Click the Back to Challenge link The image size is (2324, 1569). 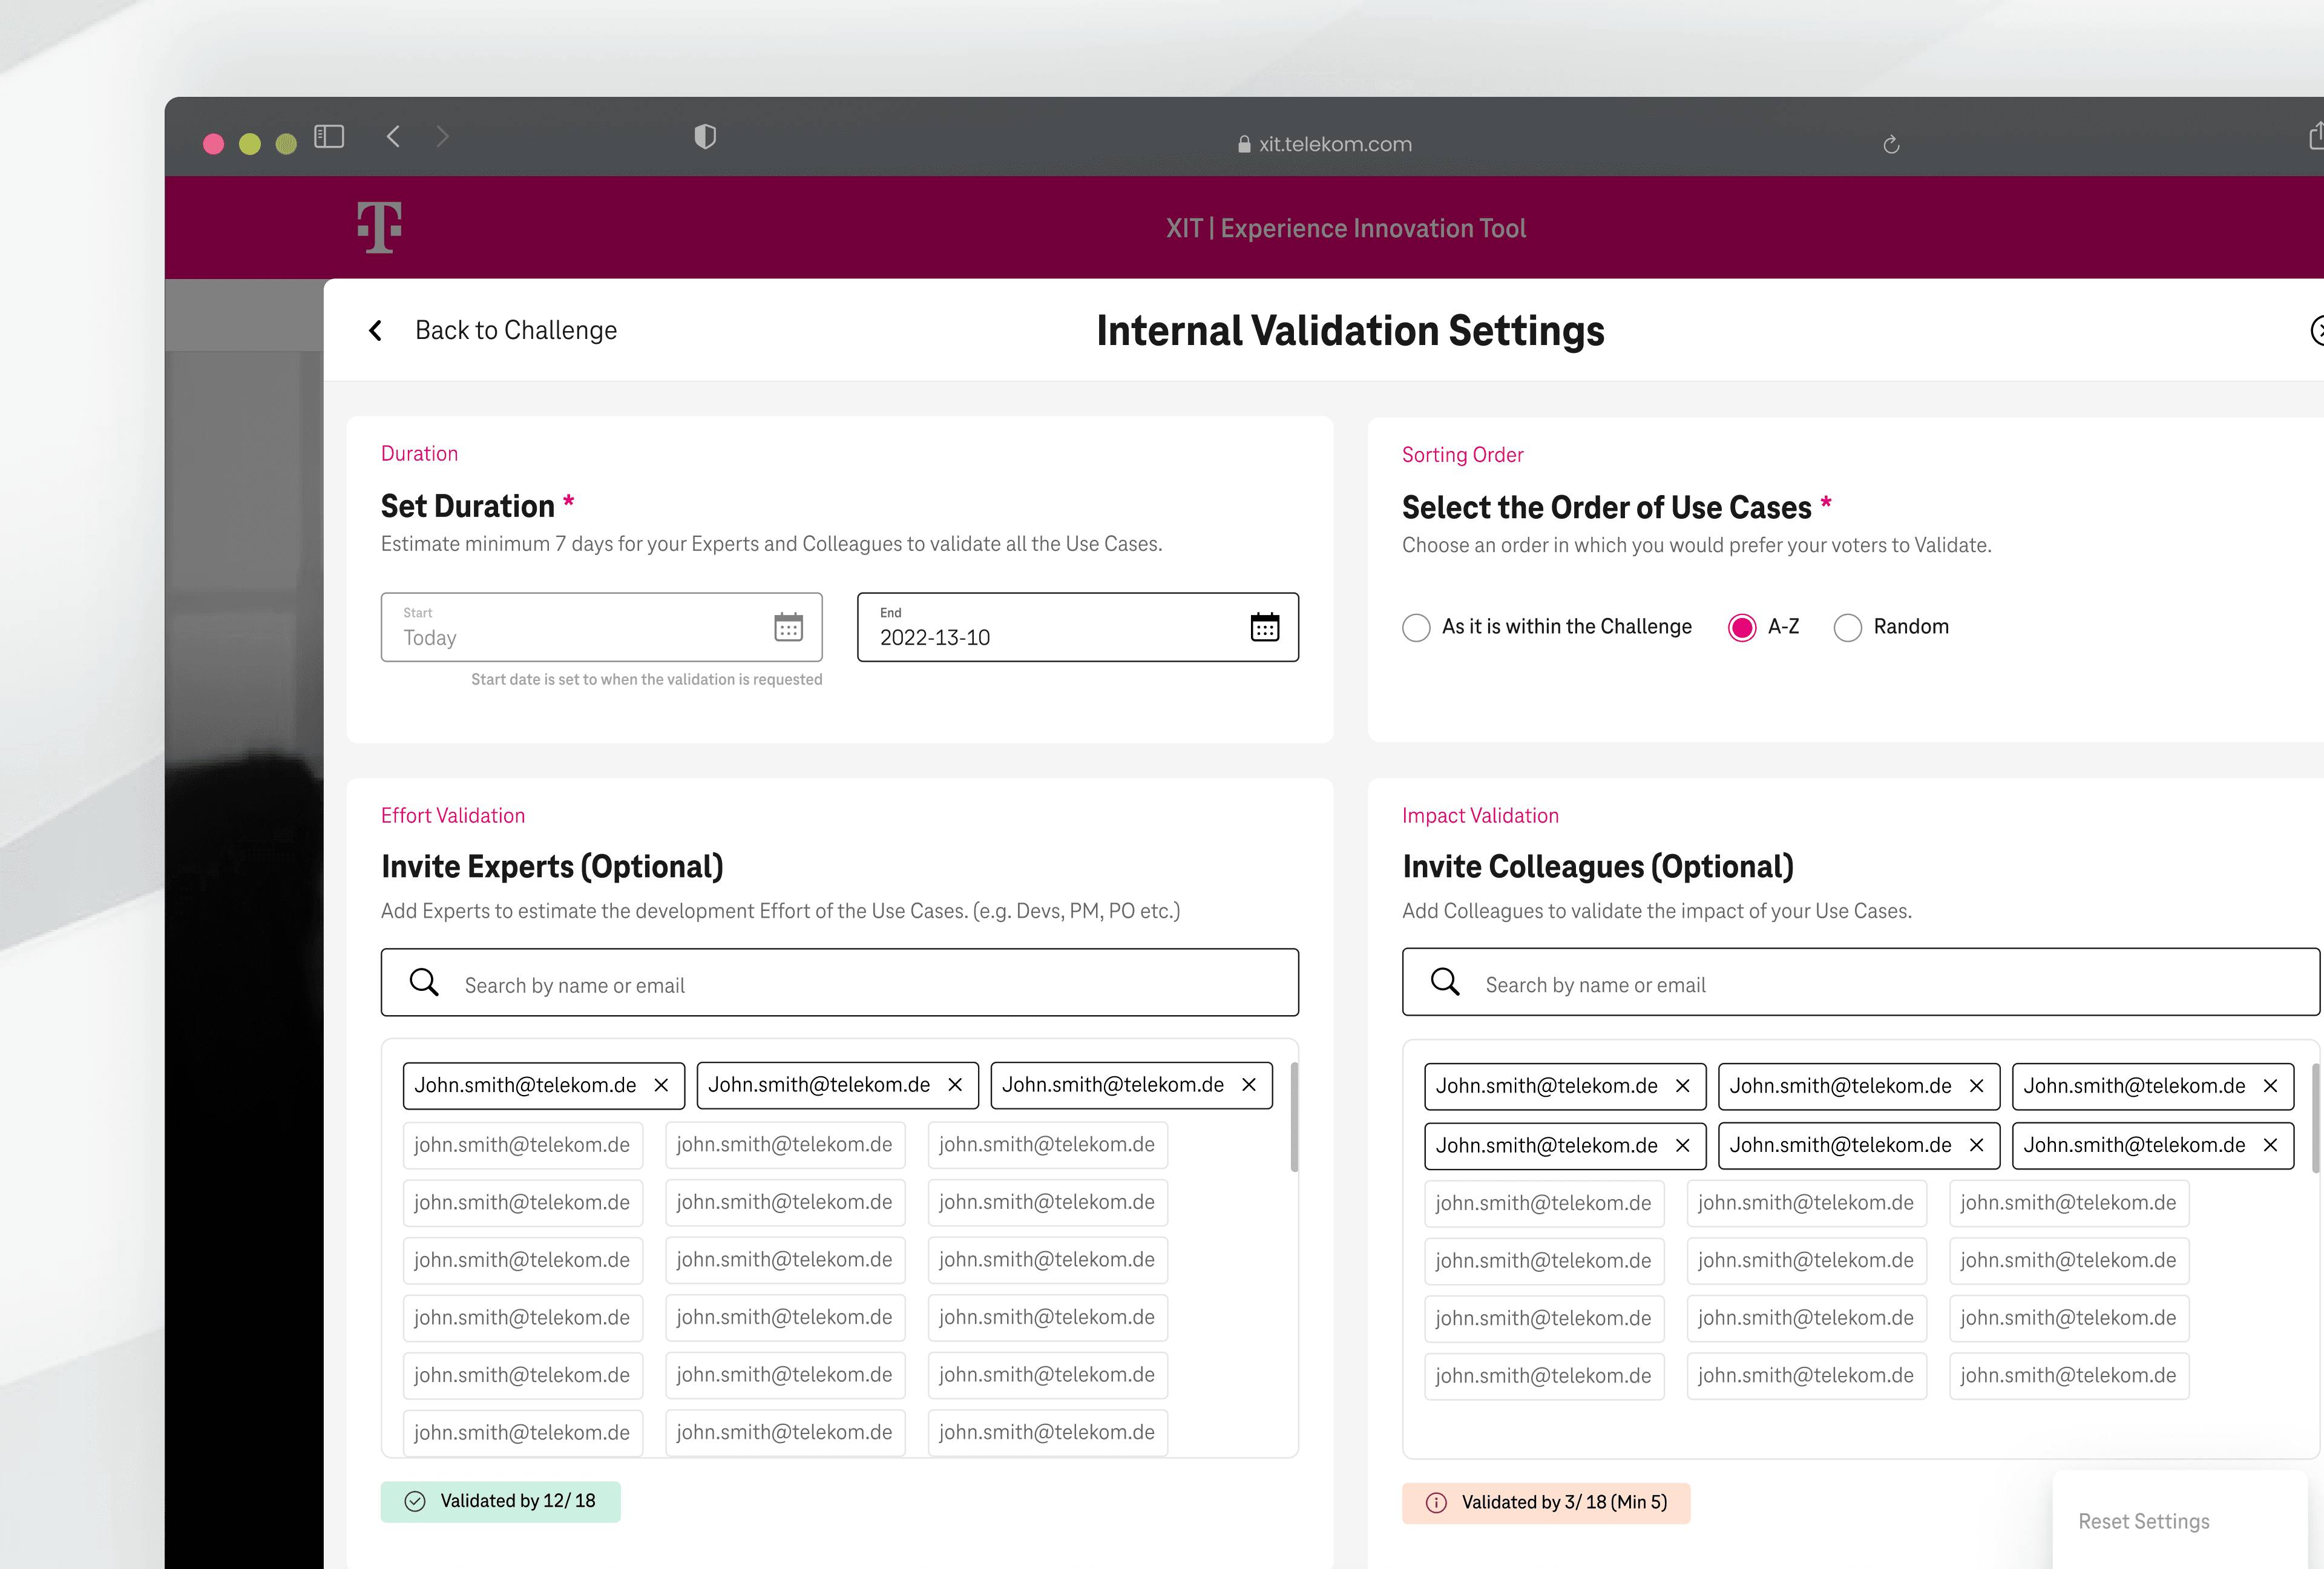(515, 330)
